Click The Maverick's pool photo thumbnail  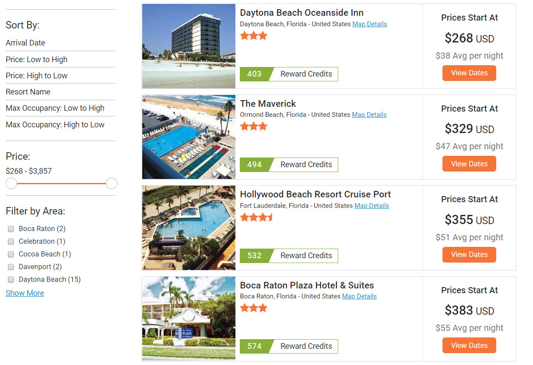pos(188,137)
